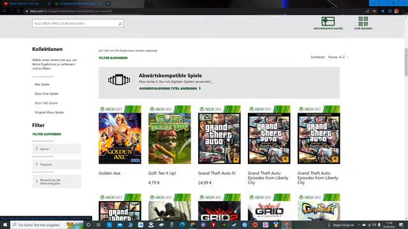Image resolution: width=408 pixels, height=229 pixels.
Task: Open the browser profile avatar
Action: (397, 11)
